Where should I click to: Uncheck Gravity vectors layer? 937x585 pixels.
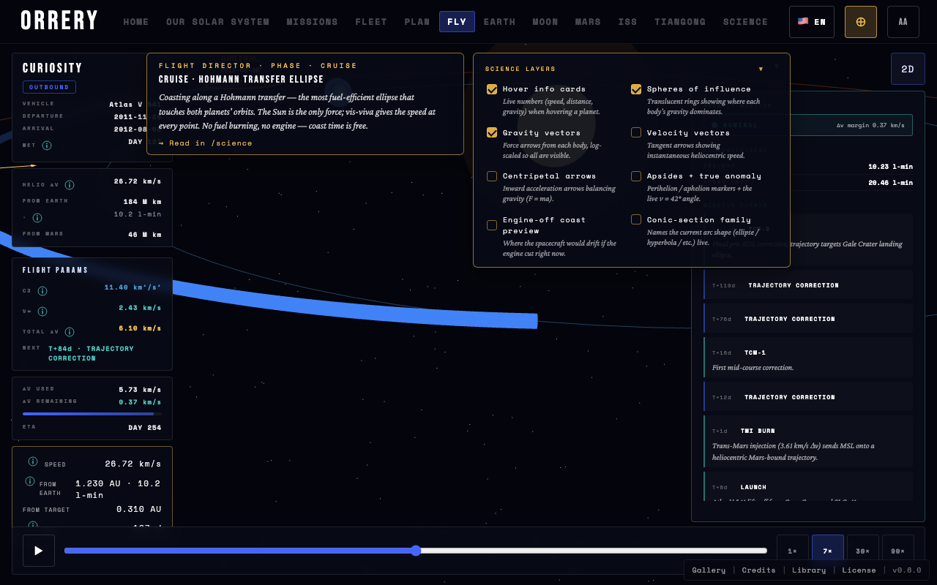[492, 132]
